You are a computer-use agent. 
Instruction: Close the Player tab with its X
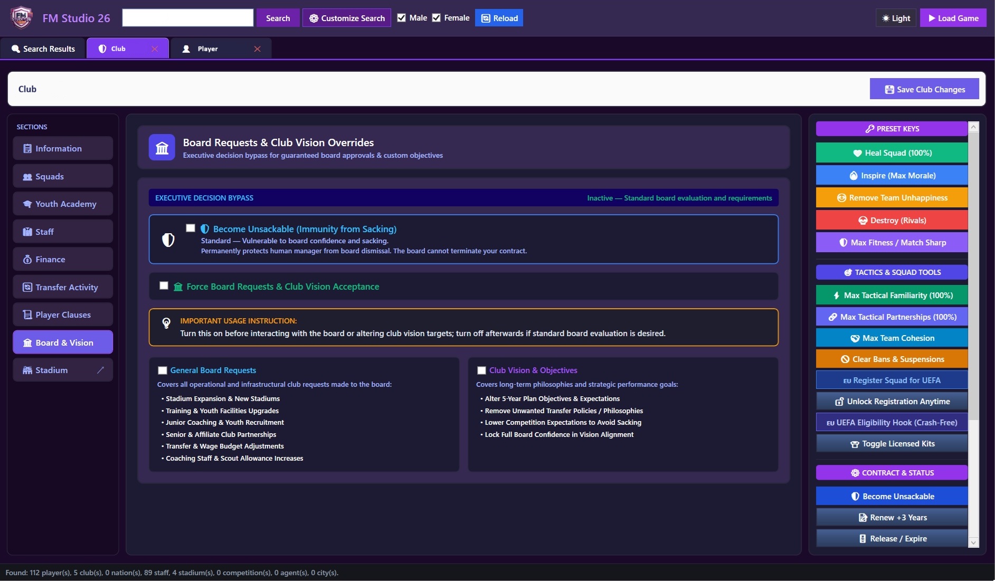pyautogui.click(x=257, y=49)
